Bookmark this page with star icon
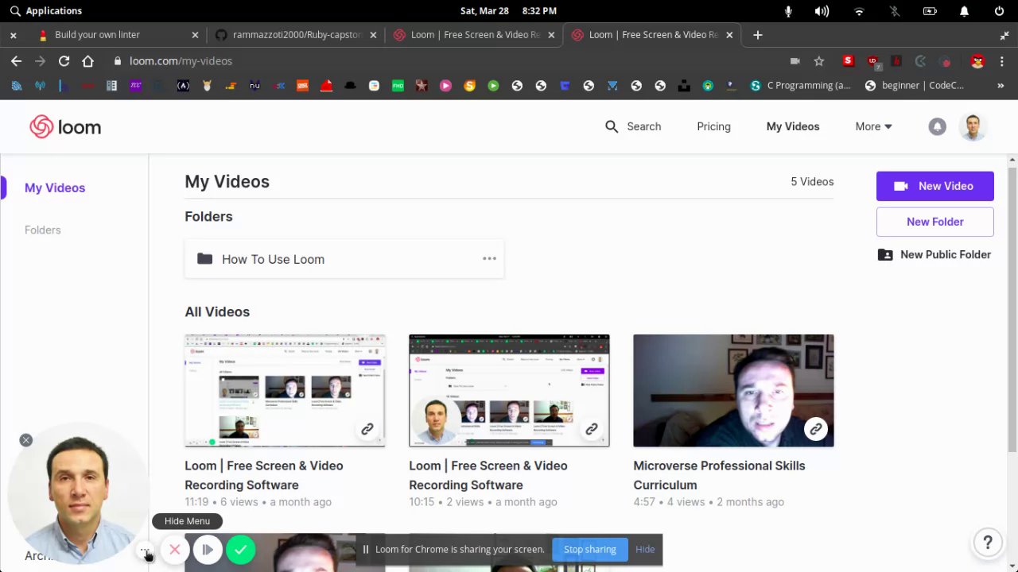The image size is (1018, 572). (x=819, y=61)
